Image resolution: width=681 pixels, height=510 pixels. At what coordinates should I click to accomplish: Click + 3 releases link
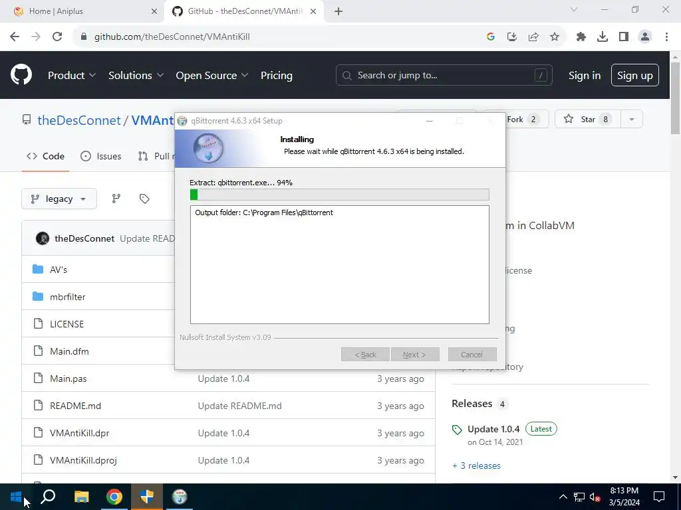(476, 466)
